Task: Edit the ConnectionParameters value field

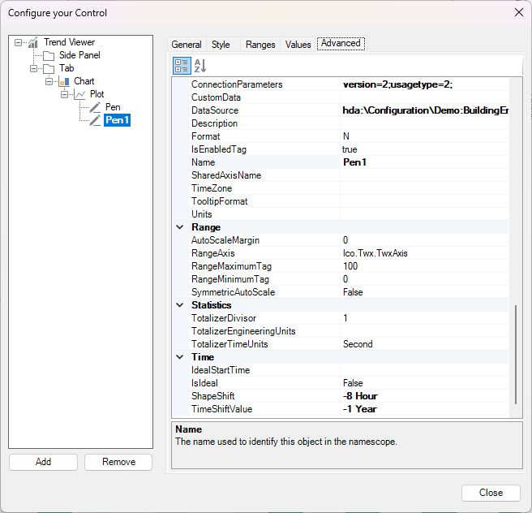Action: click(x=424, y=84)
